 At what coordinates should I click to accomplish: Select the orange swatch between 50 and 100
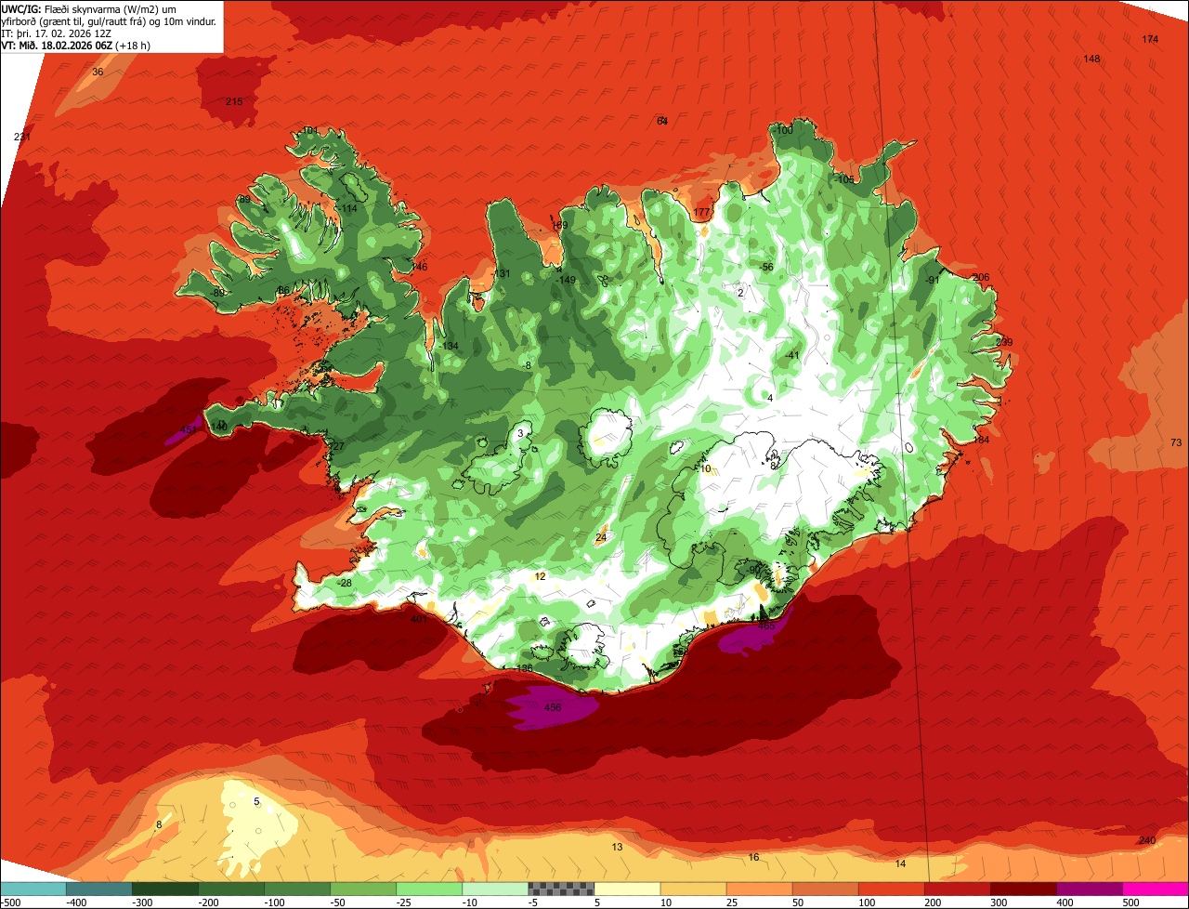825,889
